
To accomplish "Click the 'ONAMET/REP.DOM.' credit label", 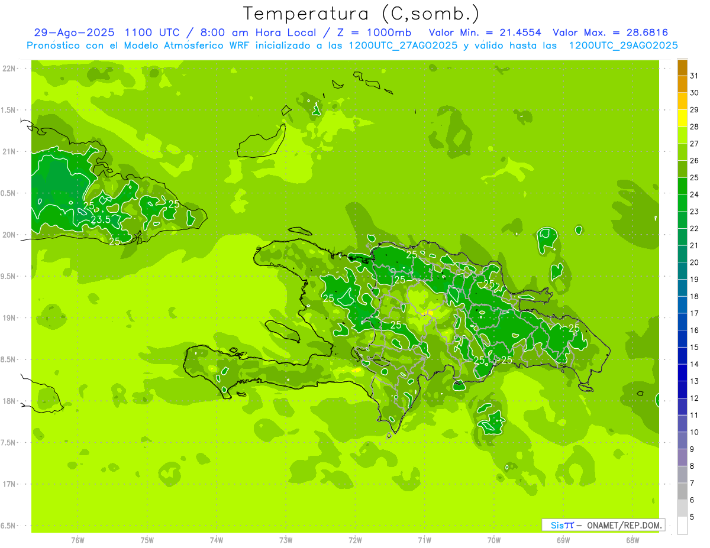I will pyautogui.click(x=625, y=525).
